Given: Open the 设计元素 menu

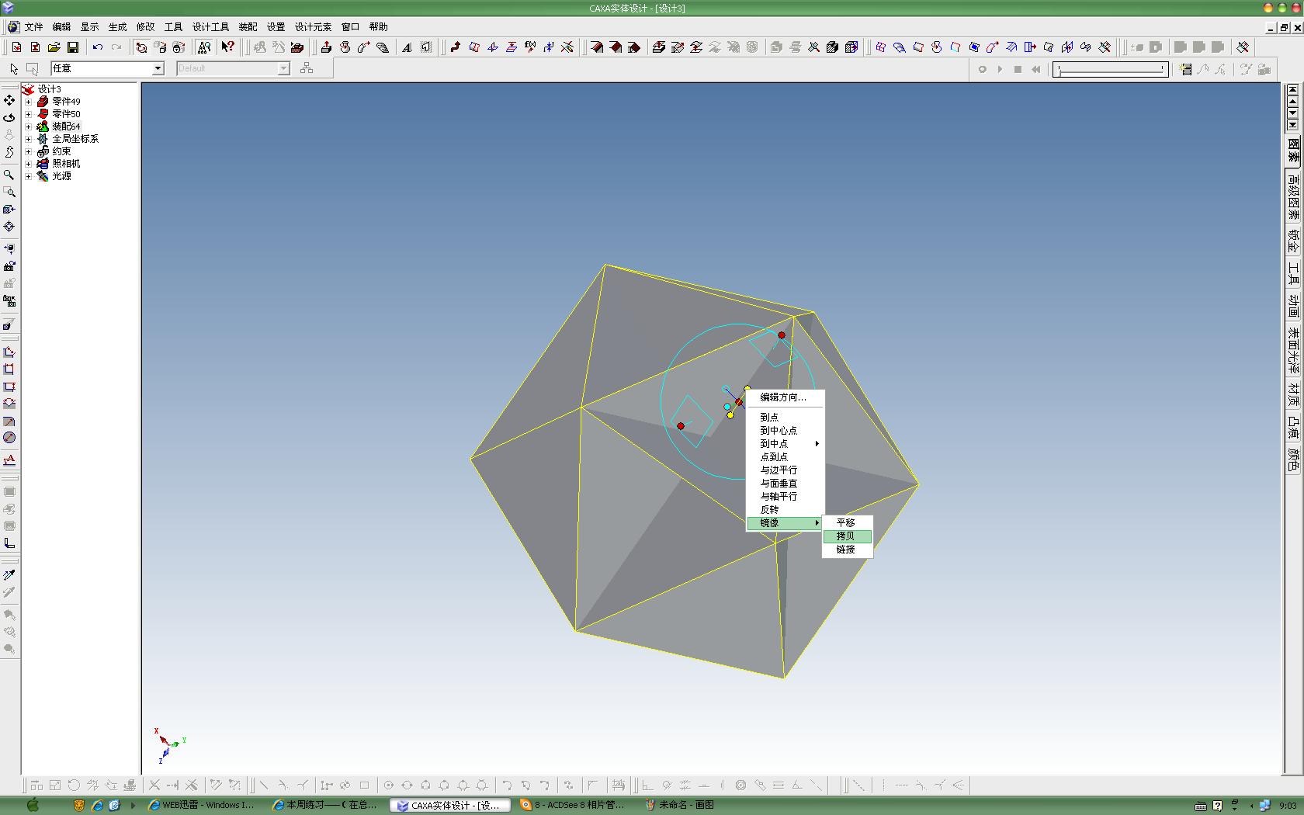Looking at the screenshot, I should (313, 27).
